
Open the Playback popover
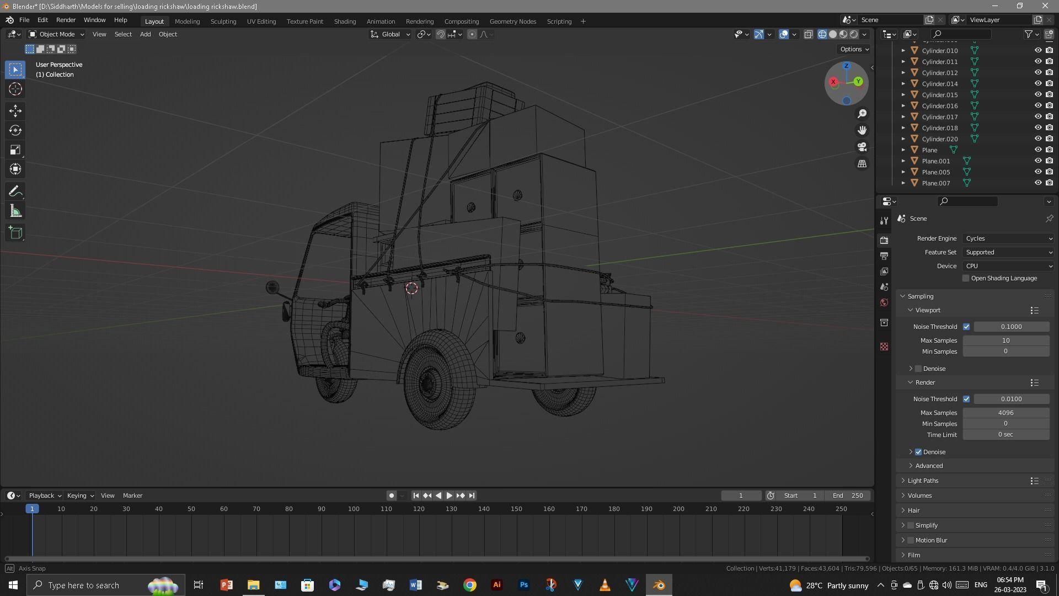45,496
